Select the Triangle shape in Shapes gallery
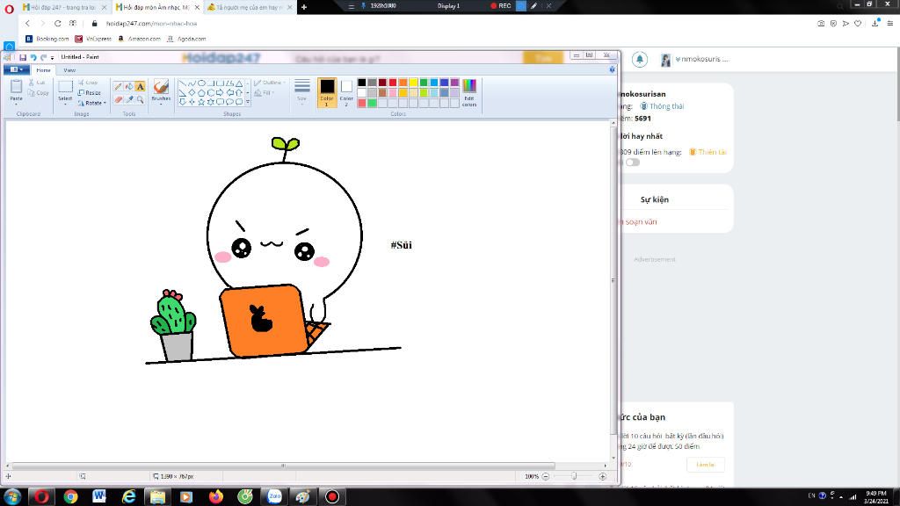Screen dimensions: 900x506 pos(239,83)
